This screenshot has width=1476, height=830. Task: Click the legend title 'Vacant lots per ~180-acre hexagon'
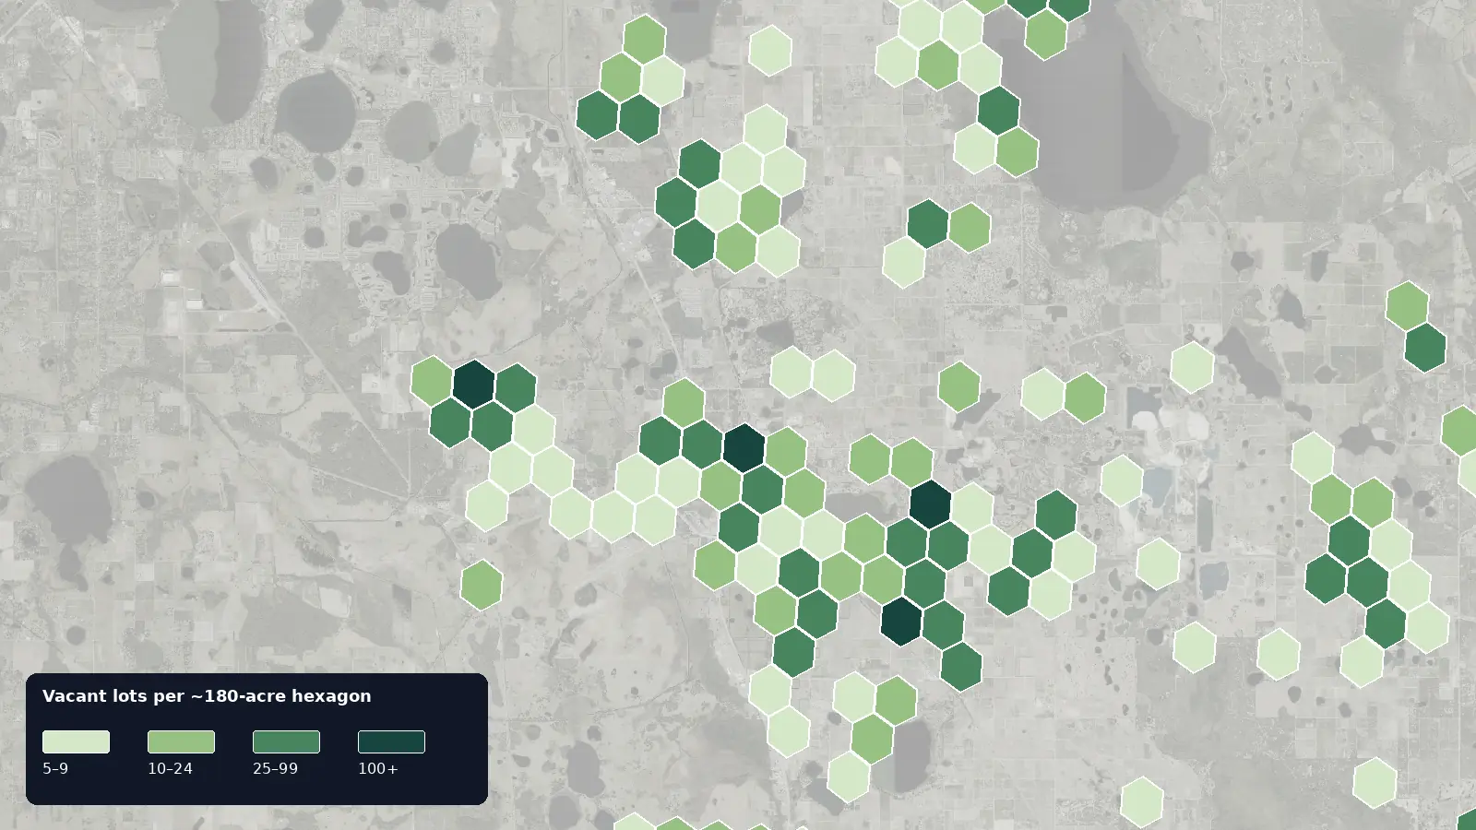click(x=207, y=696)
